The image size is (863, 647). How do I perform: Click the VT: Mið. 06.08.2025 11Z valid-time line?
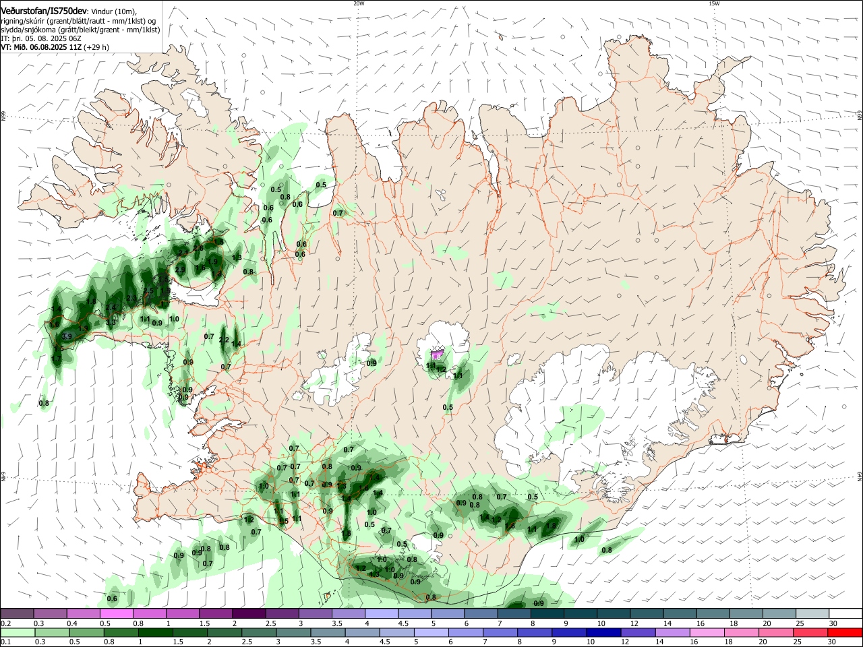(x=55, y=47)
